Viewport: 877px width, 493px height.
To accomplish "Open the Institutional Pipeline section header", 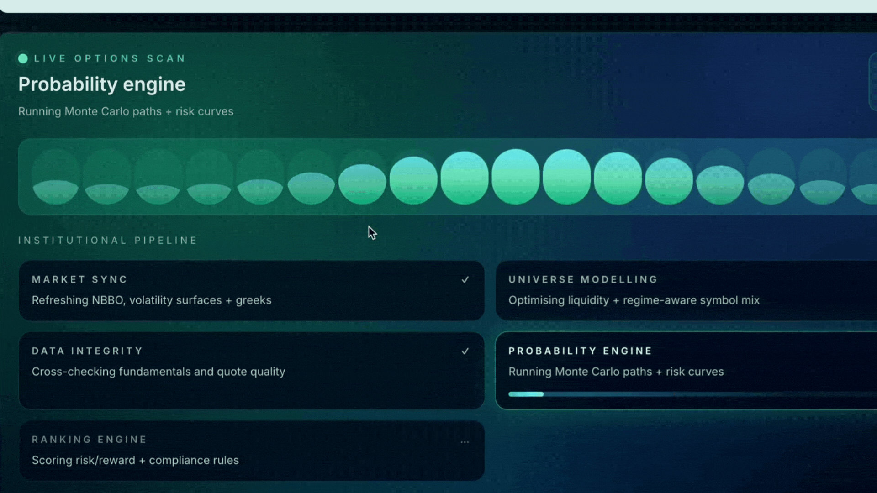I will click(108, 240).
